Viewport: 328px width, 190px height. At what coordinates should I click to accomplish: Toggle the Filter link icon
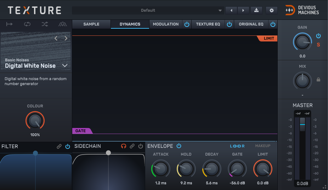59,146
